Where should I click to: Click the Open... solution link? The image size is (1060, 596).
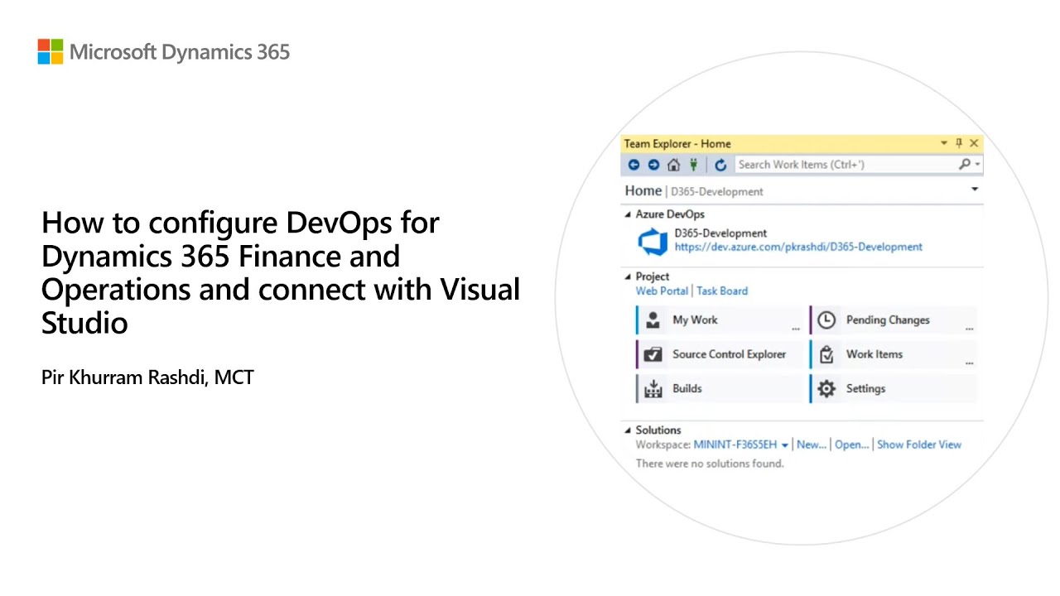(x=852, y=445)
